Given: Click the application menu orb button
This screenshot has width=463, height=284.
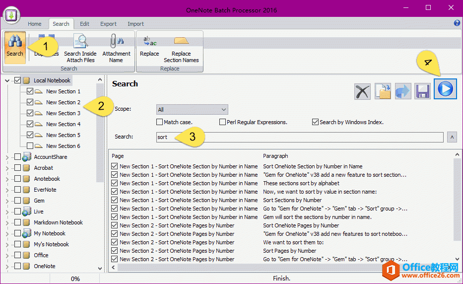Looking at the screenshot, I should pyautogui.click(x=11, y=15).
